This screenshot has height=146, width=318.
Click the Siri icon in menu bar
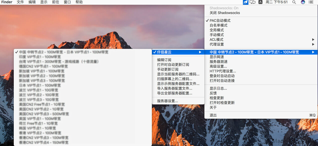coord(303,2)
